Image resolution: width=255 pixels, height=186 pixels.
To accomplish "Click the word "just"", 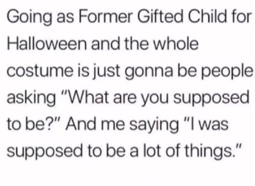I will tap(110, 72).
